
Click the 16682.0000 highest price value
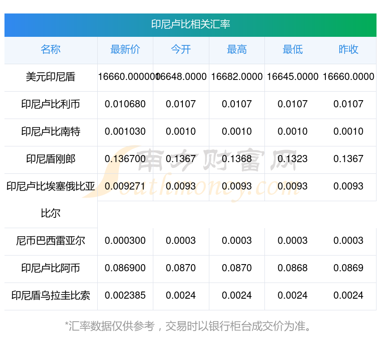tap(237, 77)
